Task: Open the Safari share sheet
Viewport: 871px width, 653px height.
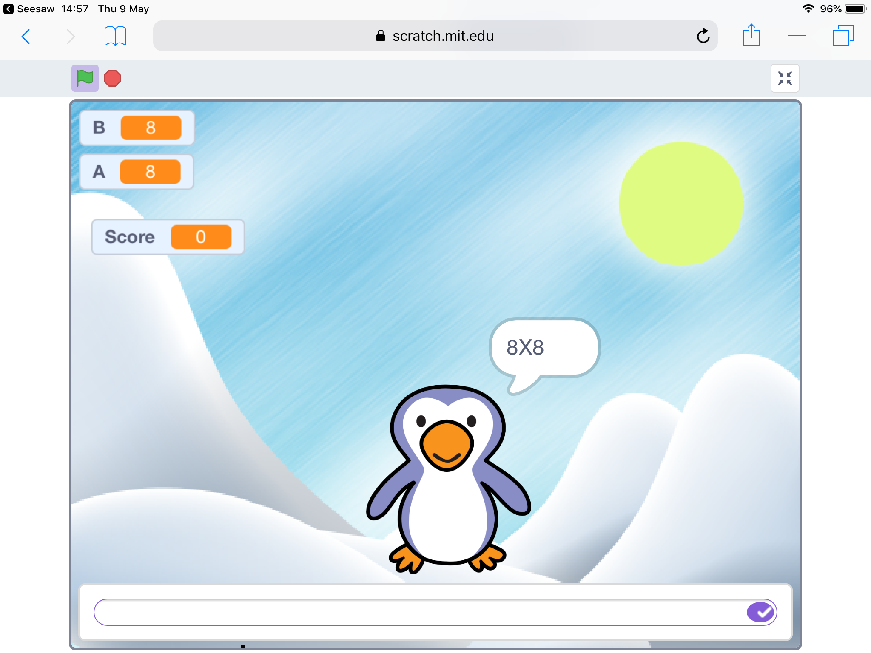Action: click(751, 36)
